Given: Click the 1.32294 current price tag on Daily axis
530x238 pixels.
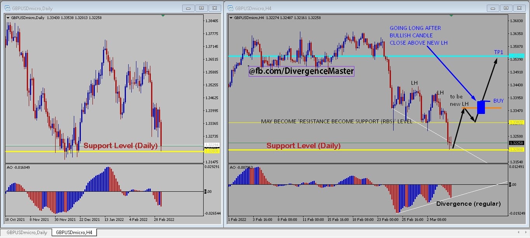Looking at the screenshot, I should (x=212, y=145).
